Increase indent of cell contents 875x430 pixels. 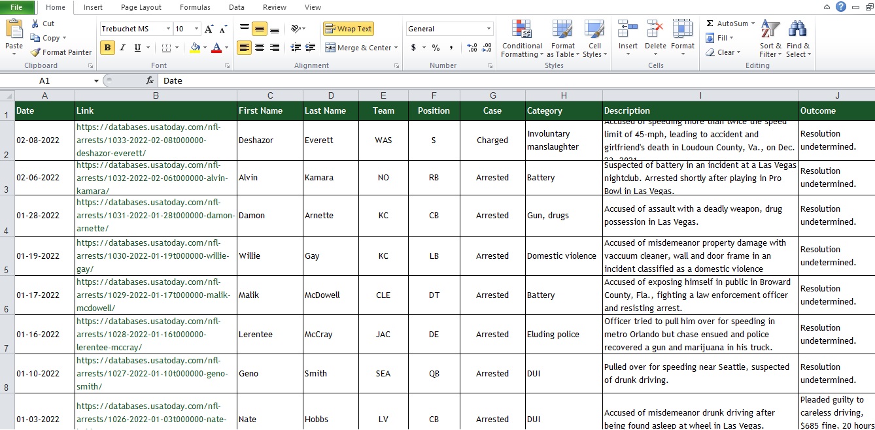pyautogui.click(x=310, y=48)
